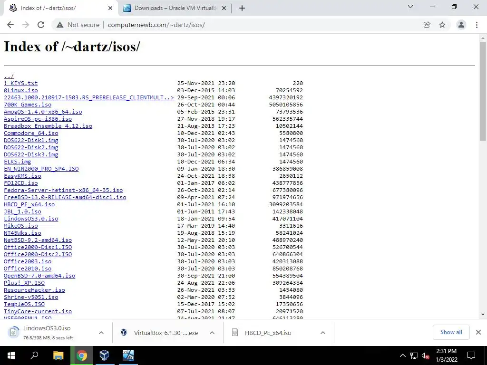The width and height of the screenshot is (487, 365).
Task: Click the Chrome taskbar icon
Action: (x=82, y=355)
